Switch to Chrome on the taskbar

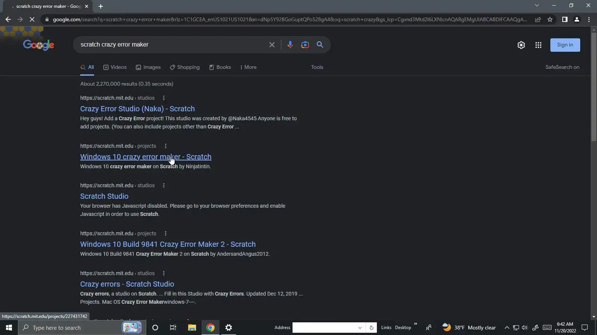coord(210,328)
